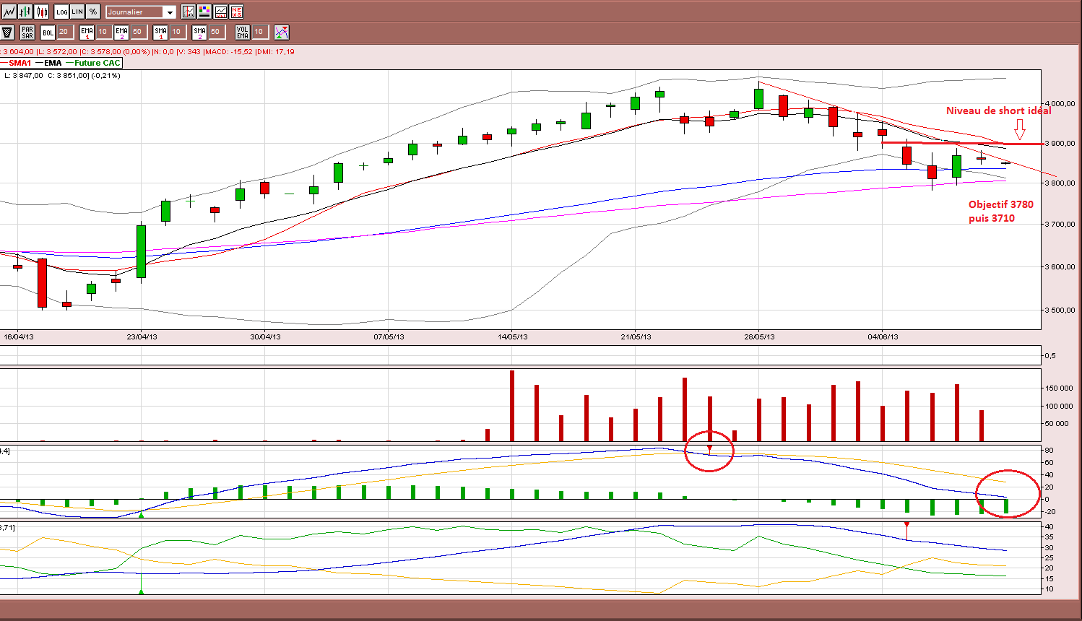Screen dimensions: 1082x621
Task: Click the V: 343 volume readout
Action: click(x=189, y=52)
